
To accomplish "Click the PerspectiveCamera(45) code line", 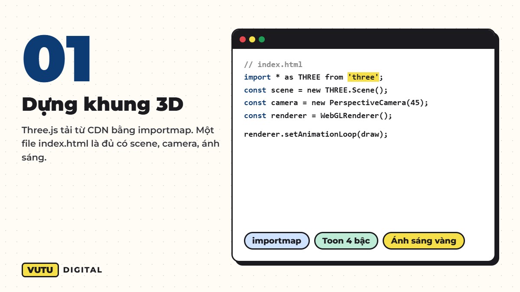I will click(336, 103).
